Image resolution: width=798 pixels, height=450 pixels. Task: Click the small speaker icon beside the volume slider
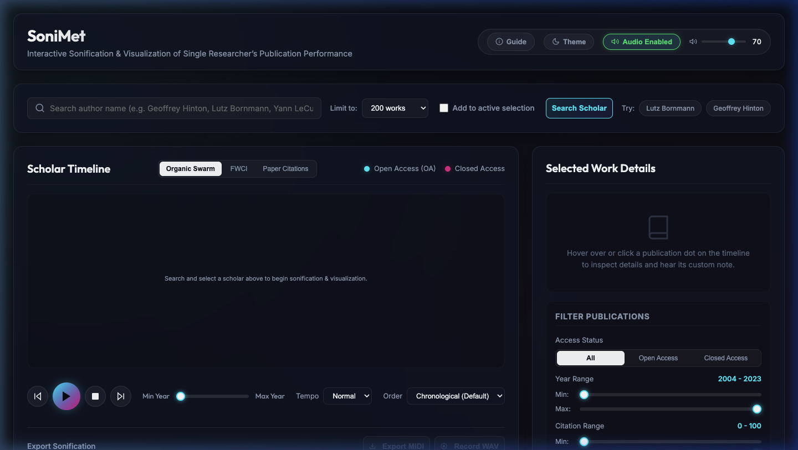coord(693,42)
